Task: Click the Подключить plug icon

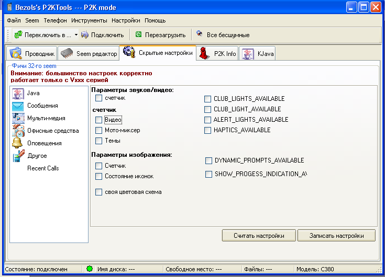Action: [x=85, y=35]
